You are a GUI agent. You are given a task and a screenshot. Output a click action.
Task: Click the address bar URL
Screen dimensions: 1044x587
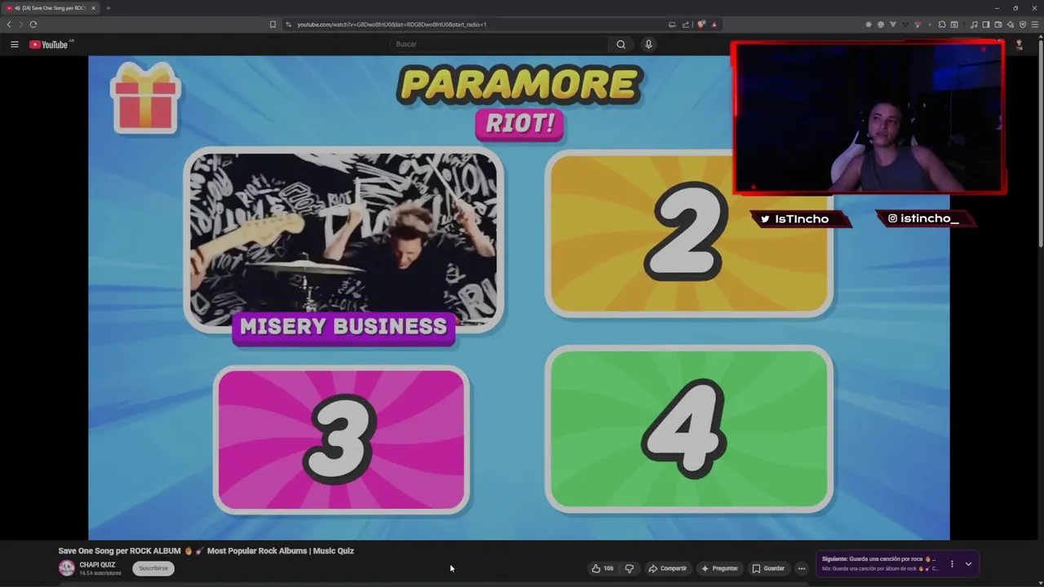click(391, 24)
